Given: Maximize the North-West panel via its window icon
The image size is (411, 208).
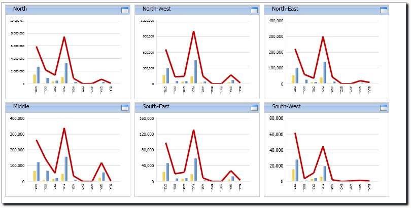Looking at the screenshot, I should (254, 10).
